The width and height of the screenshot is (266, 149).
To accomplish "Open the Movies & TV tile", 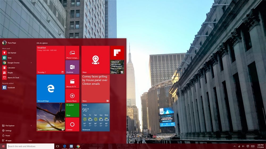I will (x=72, y=81).
